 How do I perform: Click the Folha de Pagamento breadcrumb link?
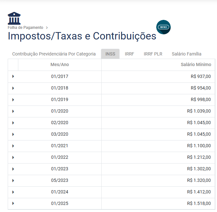25,28
